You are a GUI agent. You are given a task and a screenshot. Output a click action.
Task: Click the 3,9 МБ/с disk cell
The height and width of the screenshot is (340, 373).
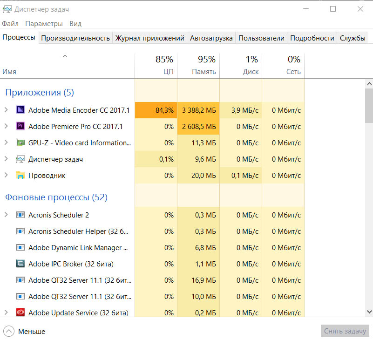pyautogui.click(x=241, y=110)
